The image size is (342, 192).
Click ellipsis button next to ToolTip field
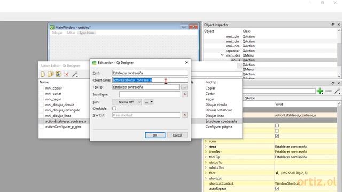click(x=184, y=87)
